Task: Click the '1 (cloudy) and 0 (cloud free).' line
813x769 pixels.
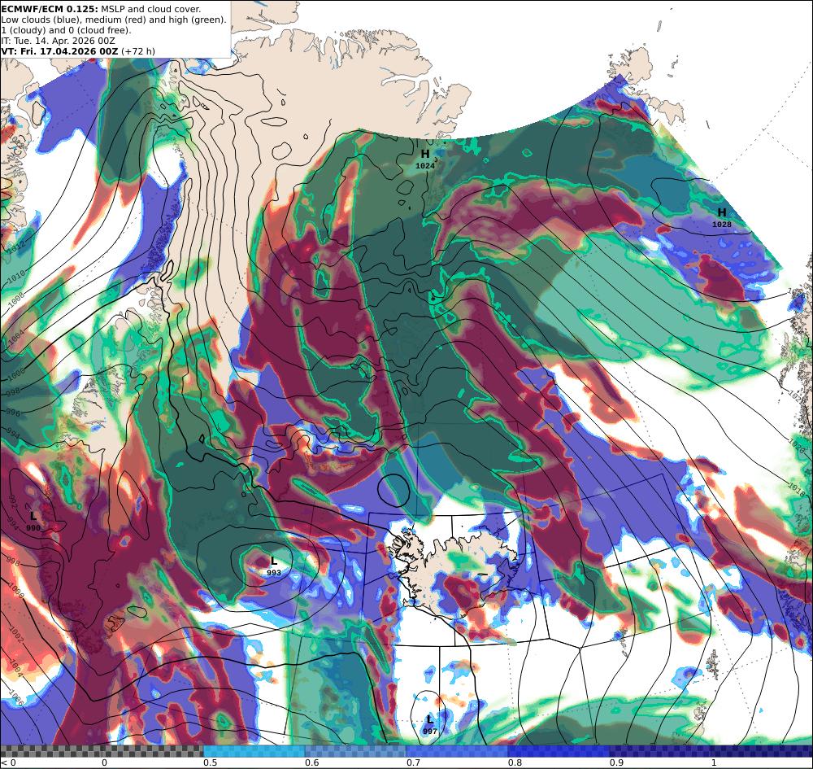Action: tap(67, 30)
